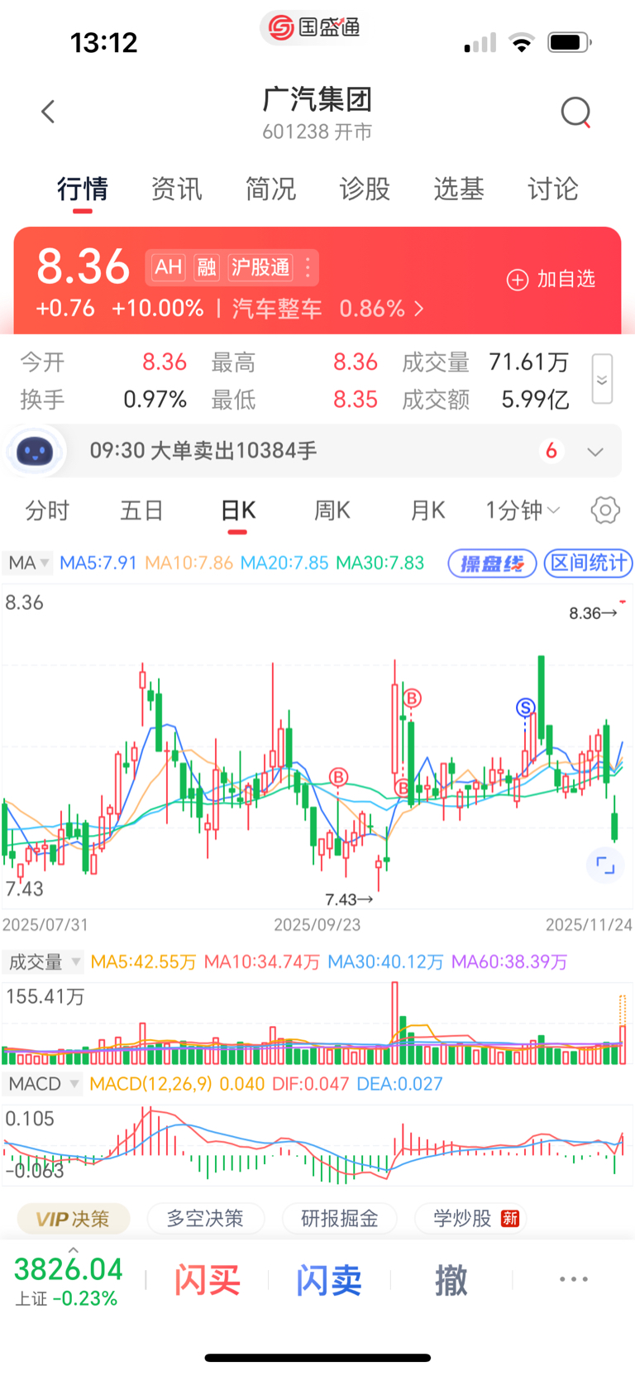Tap the 汽车整车 sector link
Image resolution: width=635 pixels, height=1376 pixels.
277,309
